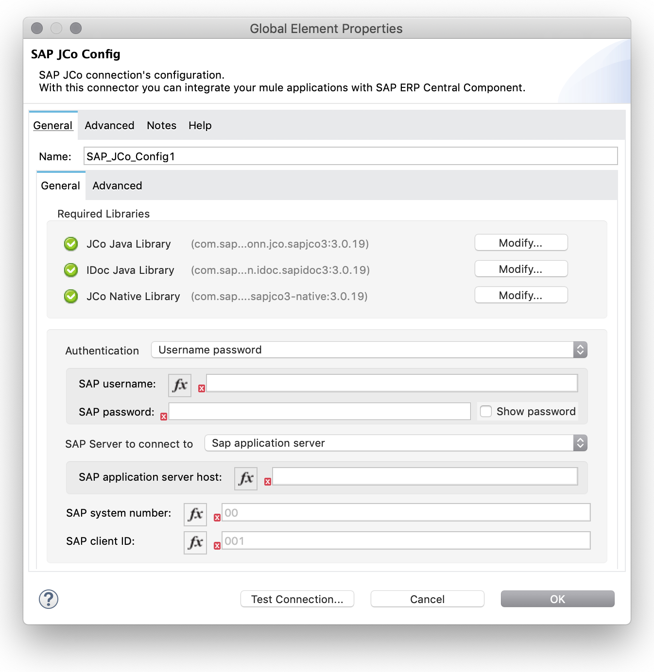Click green check next to JCo Native Library
Viewport: 654px width, 672px height.
pos(71,296)
